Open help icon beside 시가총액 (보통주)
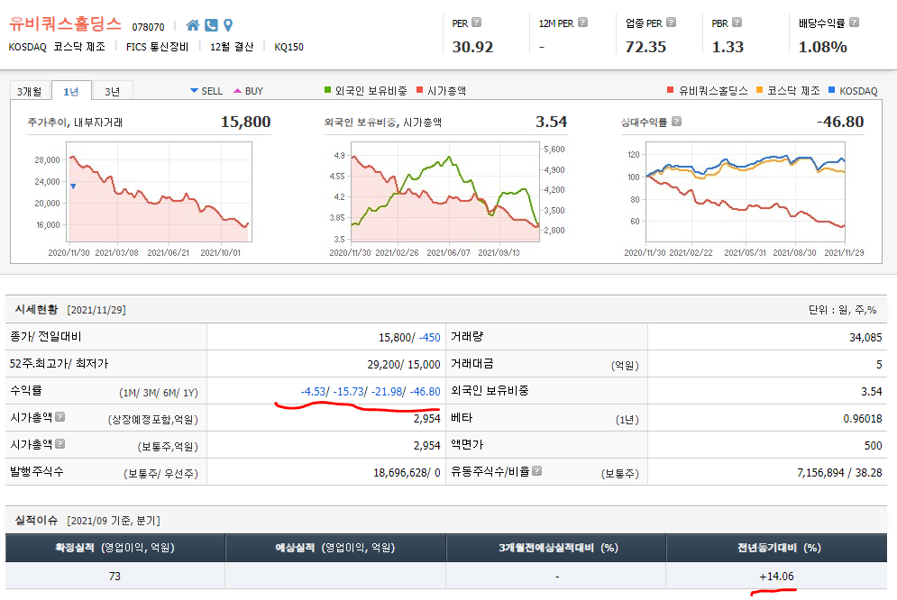This screenshot has width=897, height=600. 60,444
